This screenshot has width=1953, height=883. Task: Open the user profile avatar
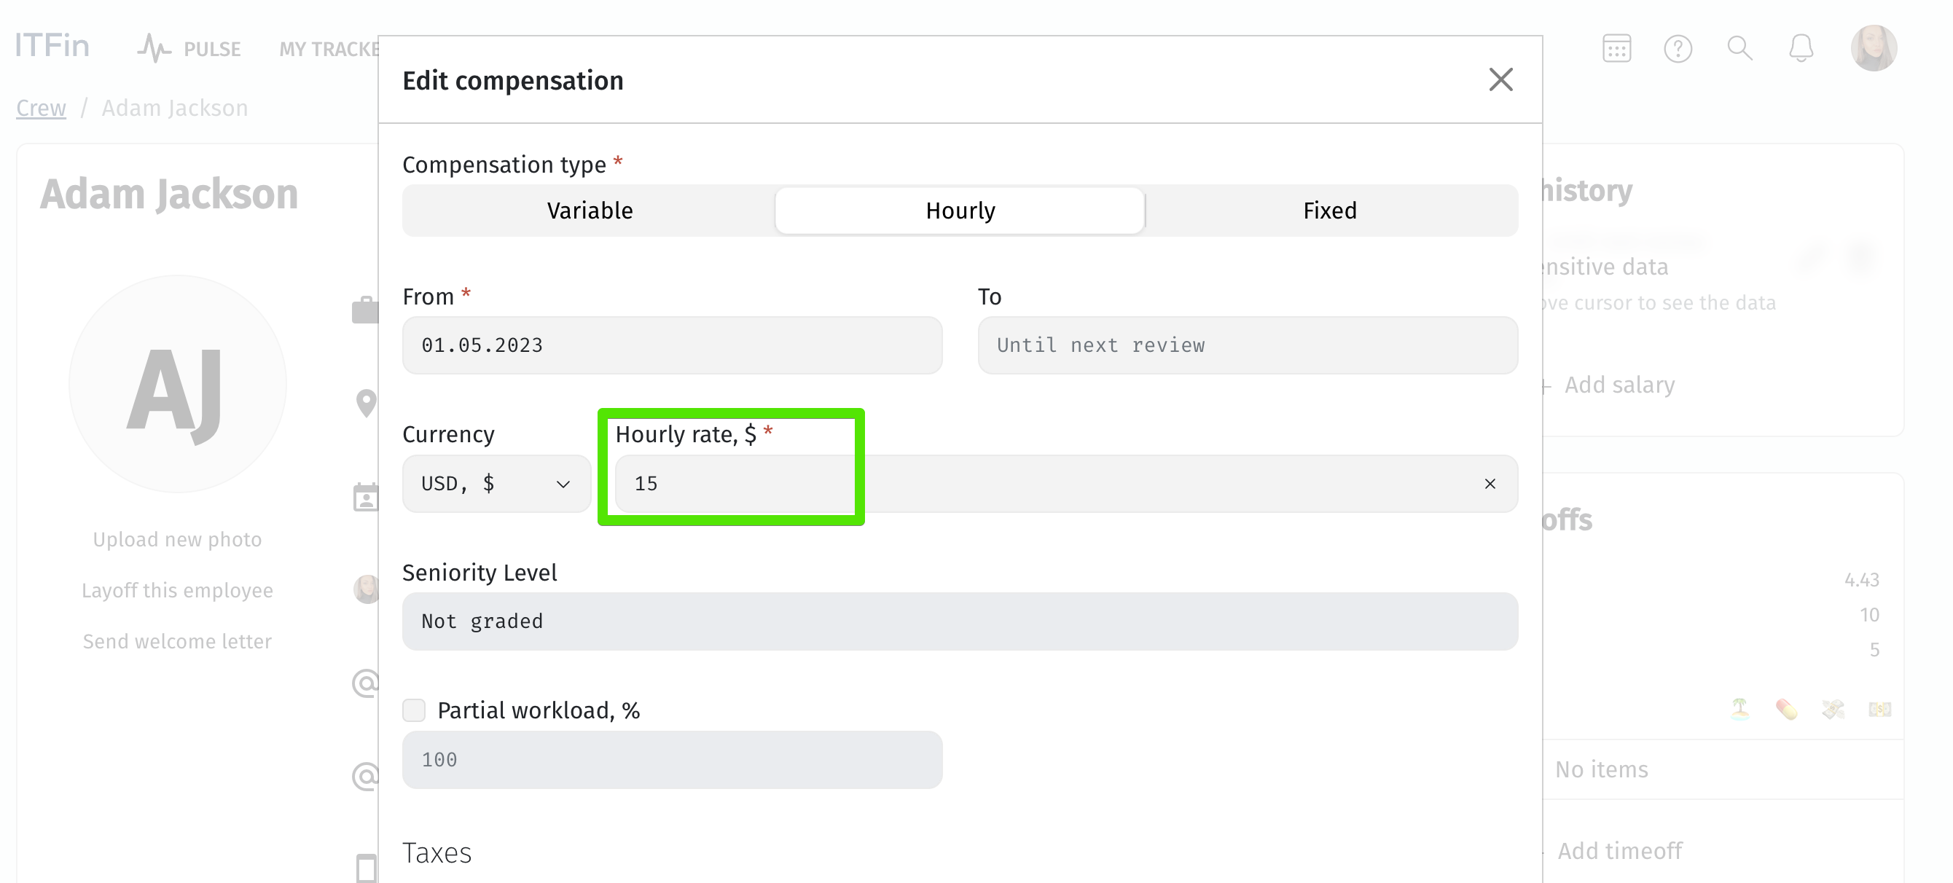[1873, 47]
